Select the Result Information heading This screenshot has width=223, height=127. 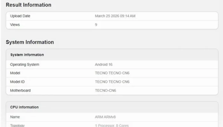(28, 5)
